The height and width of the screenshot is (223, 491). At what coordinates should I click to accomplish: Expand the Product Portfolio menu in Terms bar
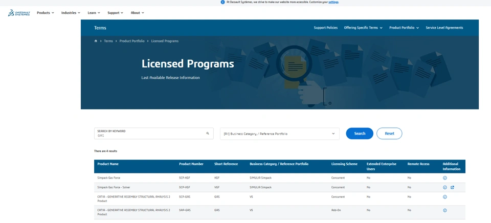click(x=404, y=28)
